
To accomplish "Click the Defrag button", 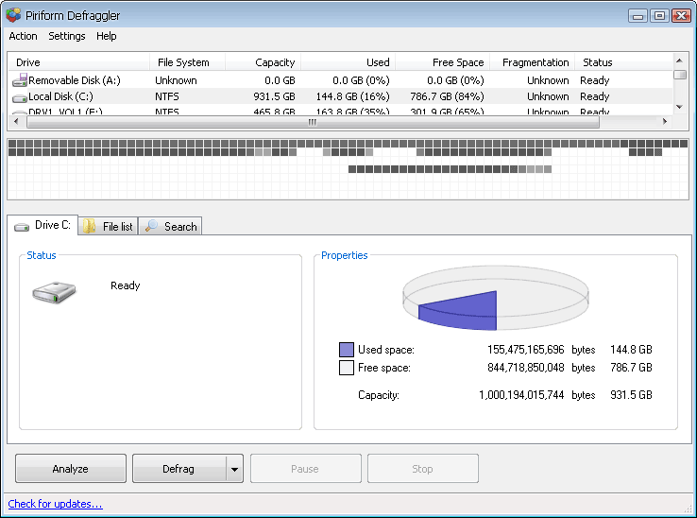I will (178, 469).
